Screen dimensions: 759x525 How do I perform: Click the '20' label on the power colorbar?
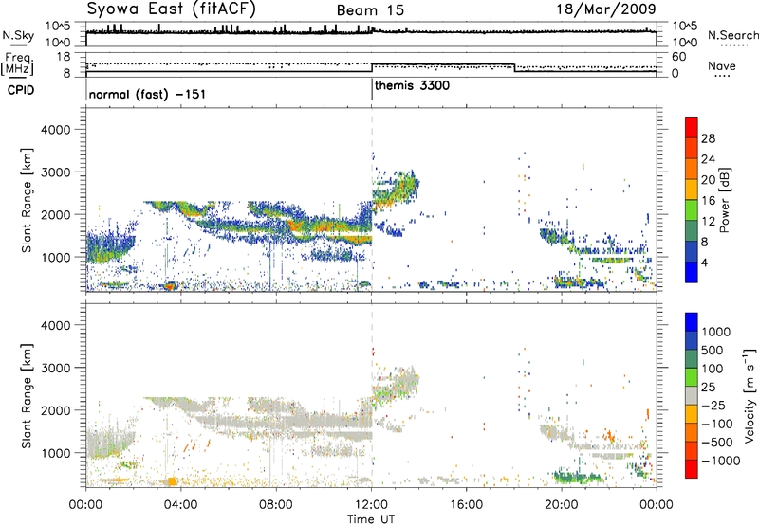[708, 180]
